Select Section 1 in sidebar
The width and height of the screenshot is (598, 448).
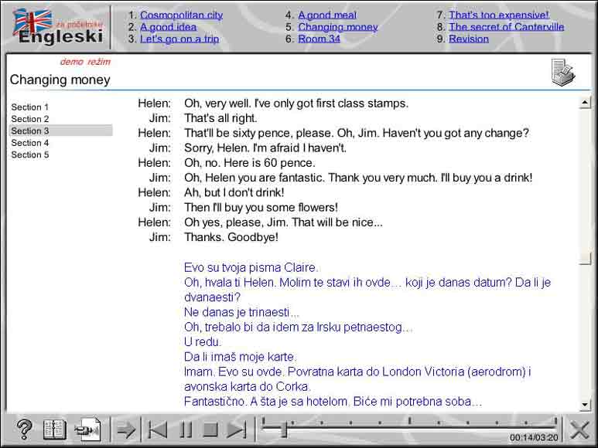click(29, 107)
